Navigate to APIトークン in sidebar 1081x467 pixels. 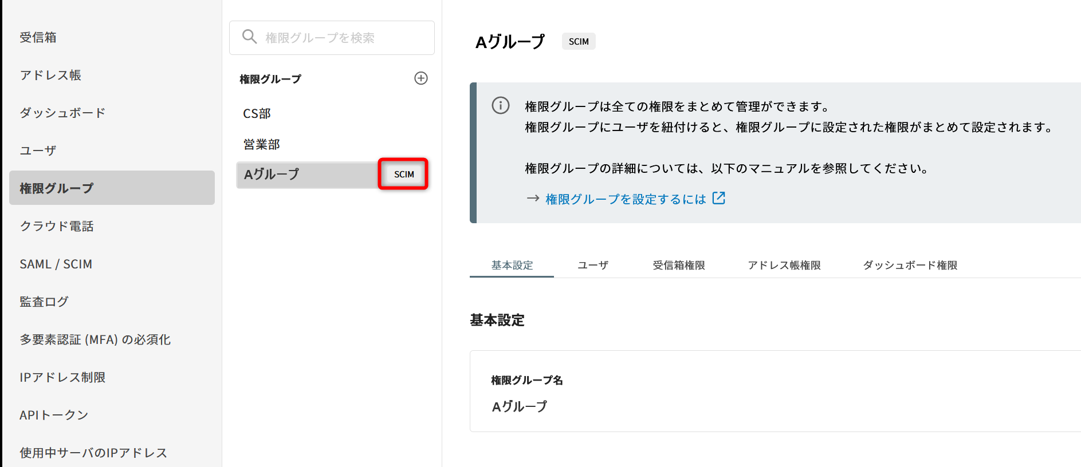(x=54, y=415)
